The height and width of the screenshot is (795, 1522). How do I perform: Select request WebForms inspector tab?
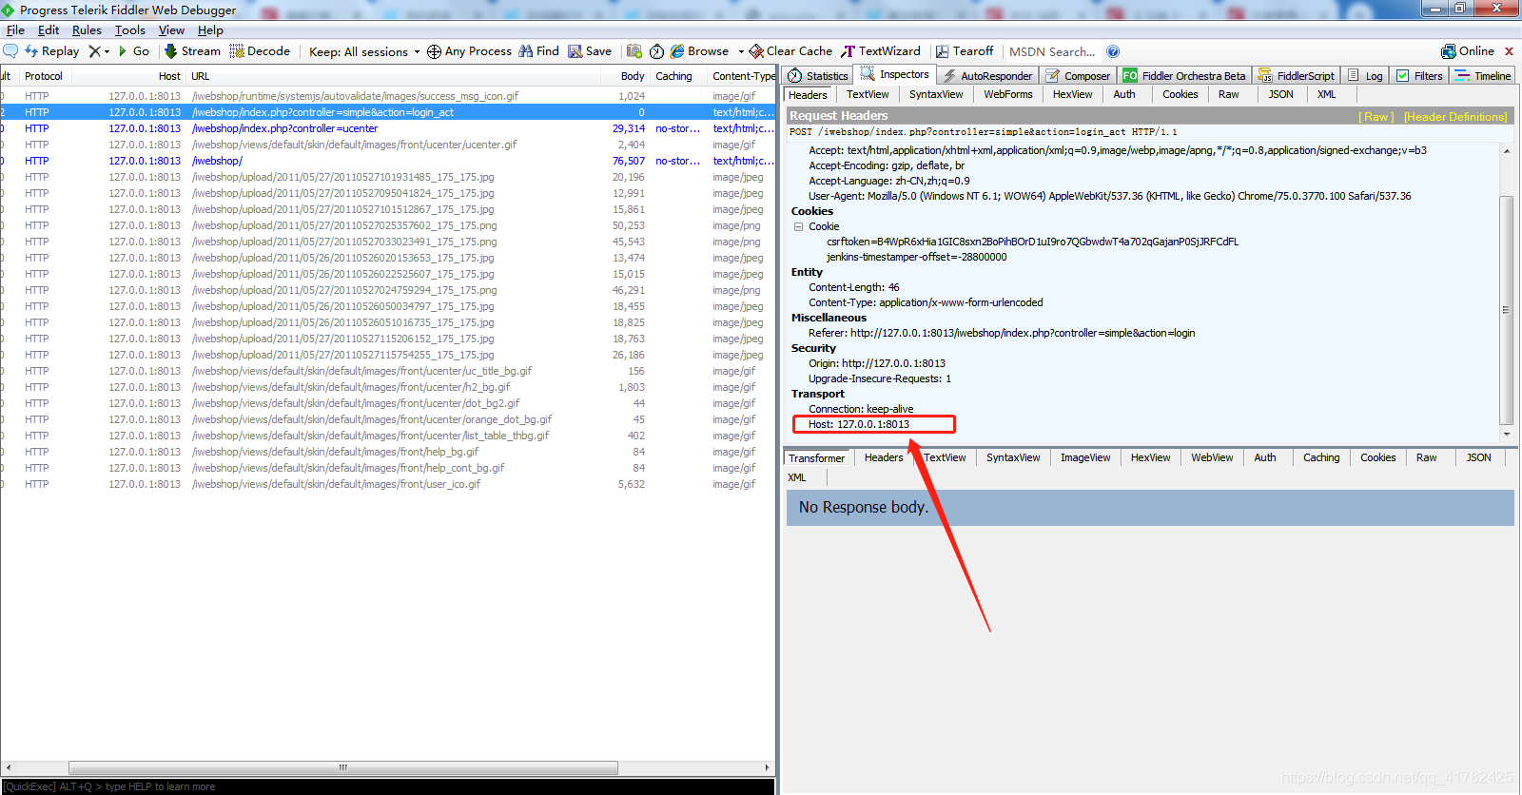pos(1007,94)
